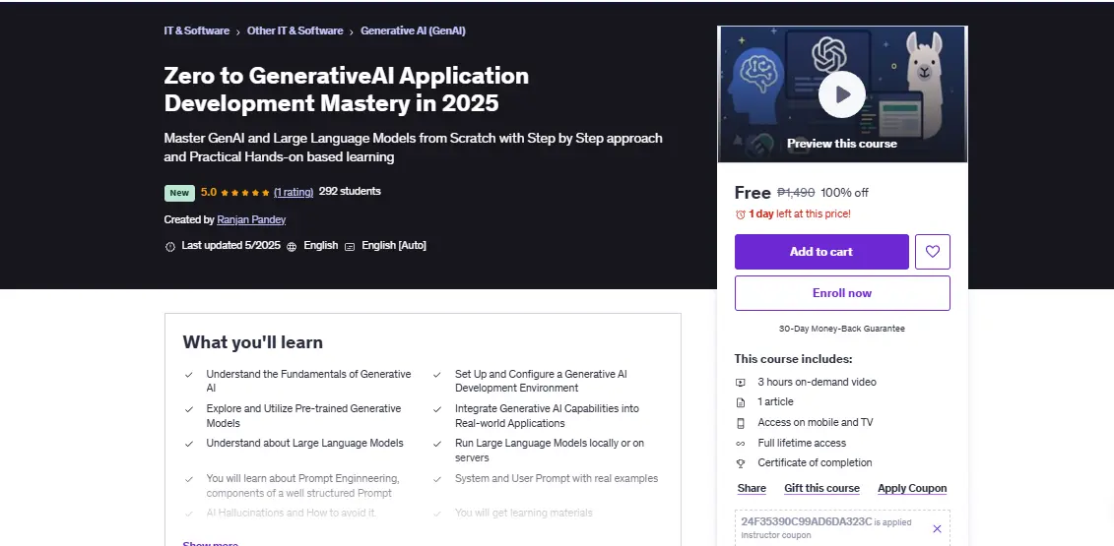This screenshot has height=546, width=1114.
Task: Click the last updated badge icon
Action: [x=169, y=246]
